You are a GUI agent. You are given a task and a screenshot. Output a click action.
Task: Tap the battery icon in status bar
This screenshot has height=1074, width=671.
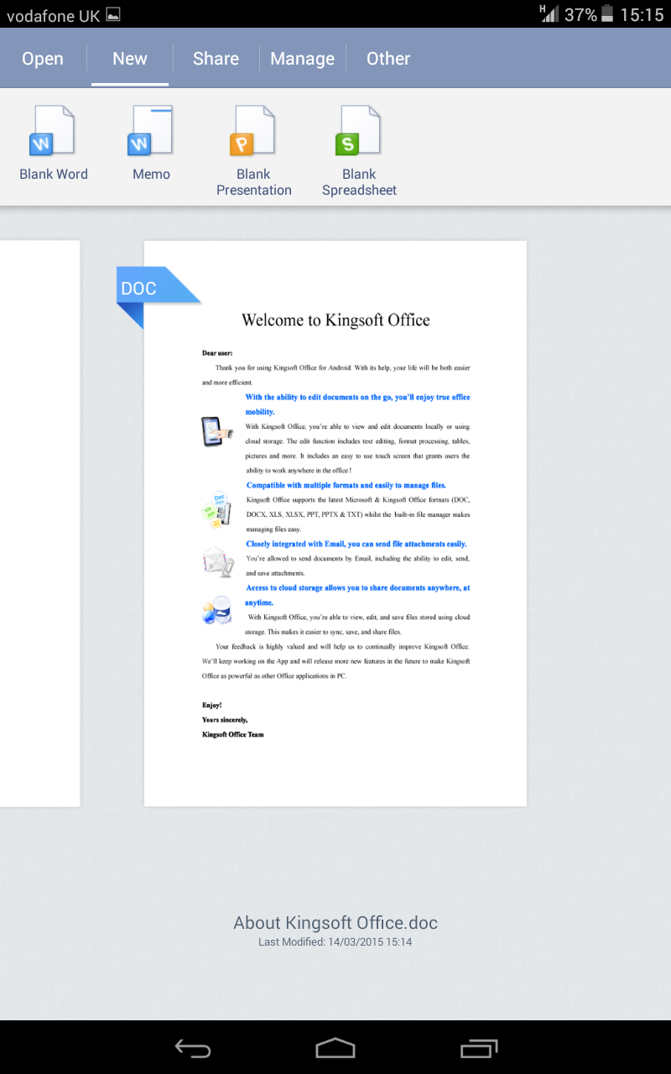[x=607, y=14]
